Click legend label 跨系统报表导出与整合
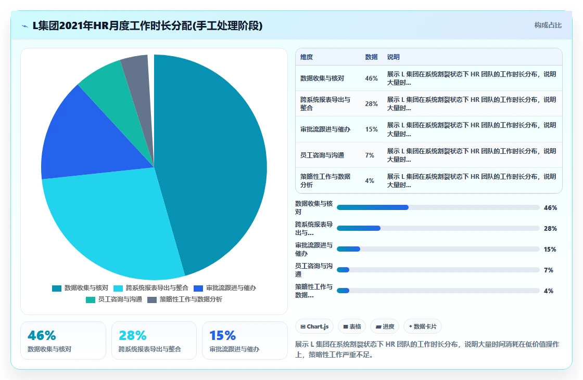This screenshot has height=380, width=583. [157, 288]
